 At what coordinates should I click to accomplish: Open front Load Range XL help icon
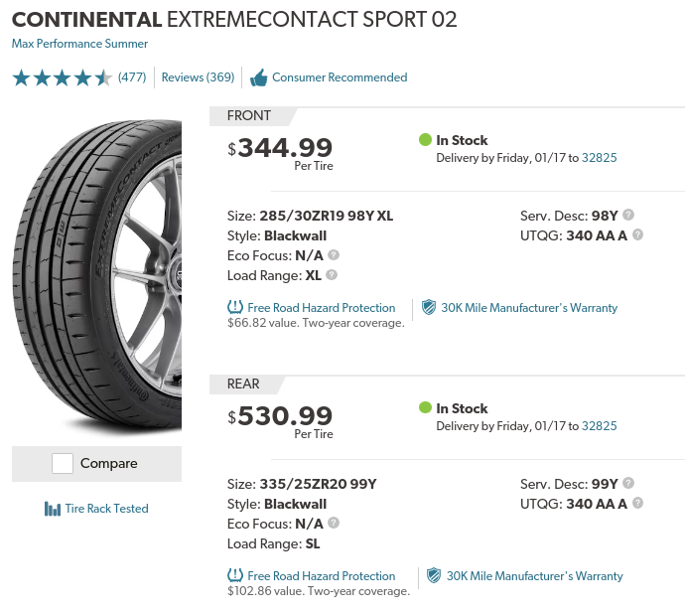[x=332, y=275]
